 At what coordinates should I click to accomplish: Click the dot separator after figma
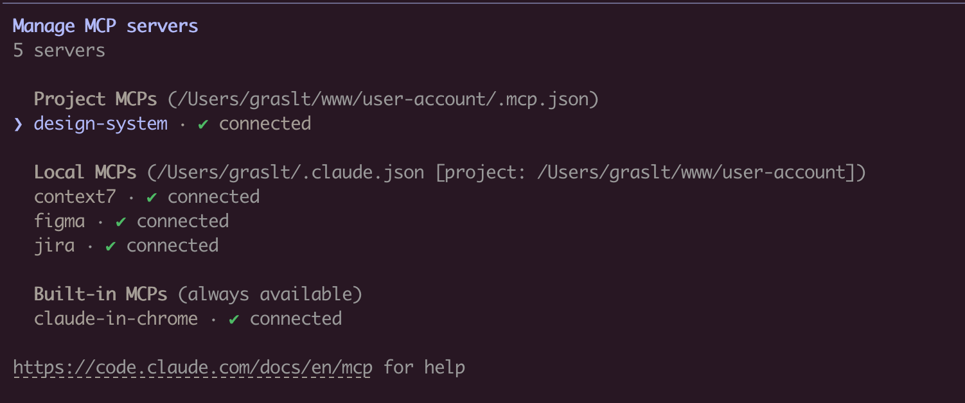[100, 221]
